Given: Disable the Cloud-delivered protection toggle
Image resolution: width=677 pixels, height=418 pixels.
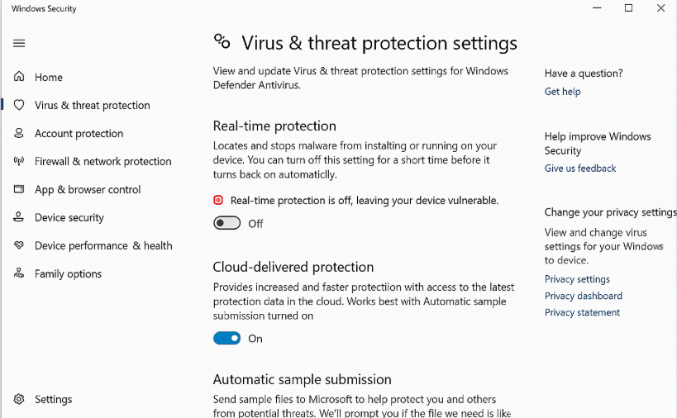Looking at the screenshot, I should (x=226, y=338).
